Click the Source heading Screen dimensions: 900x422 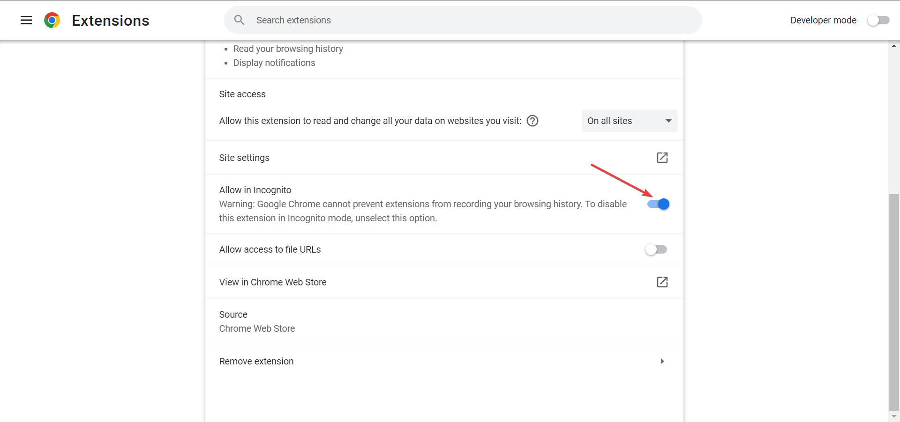tap(233, 314)
